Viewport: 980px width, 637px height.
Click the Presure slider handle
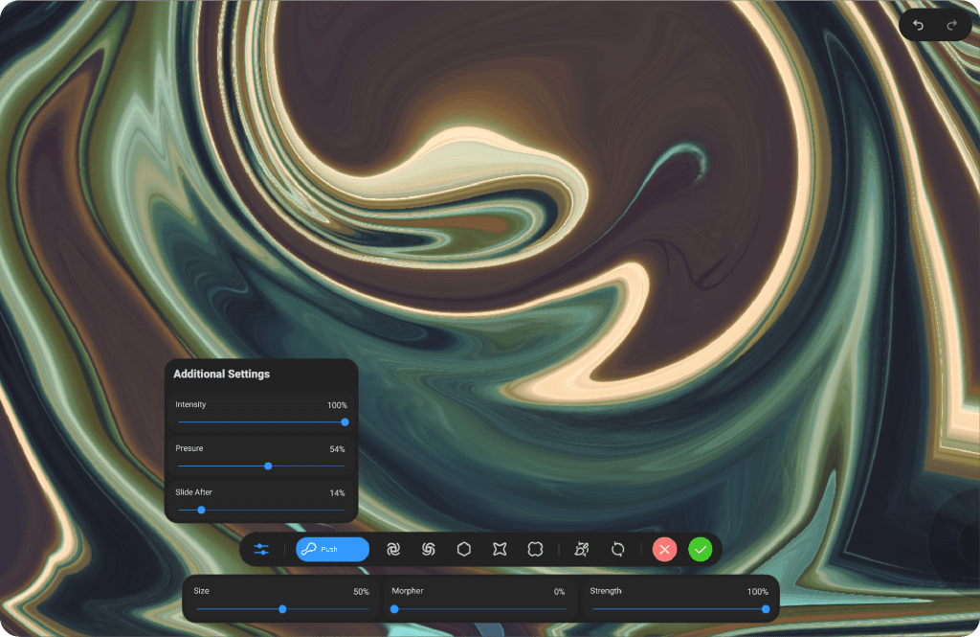coord(268,466)
